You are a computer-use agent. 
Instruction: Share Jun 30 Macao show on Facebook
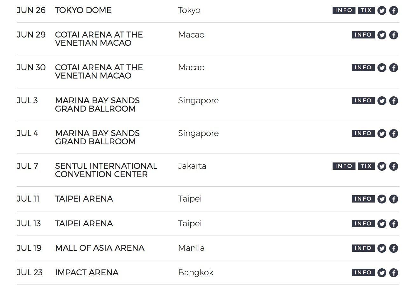[394, 68]
